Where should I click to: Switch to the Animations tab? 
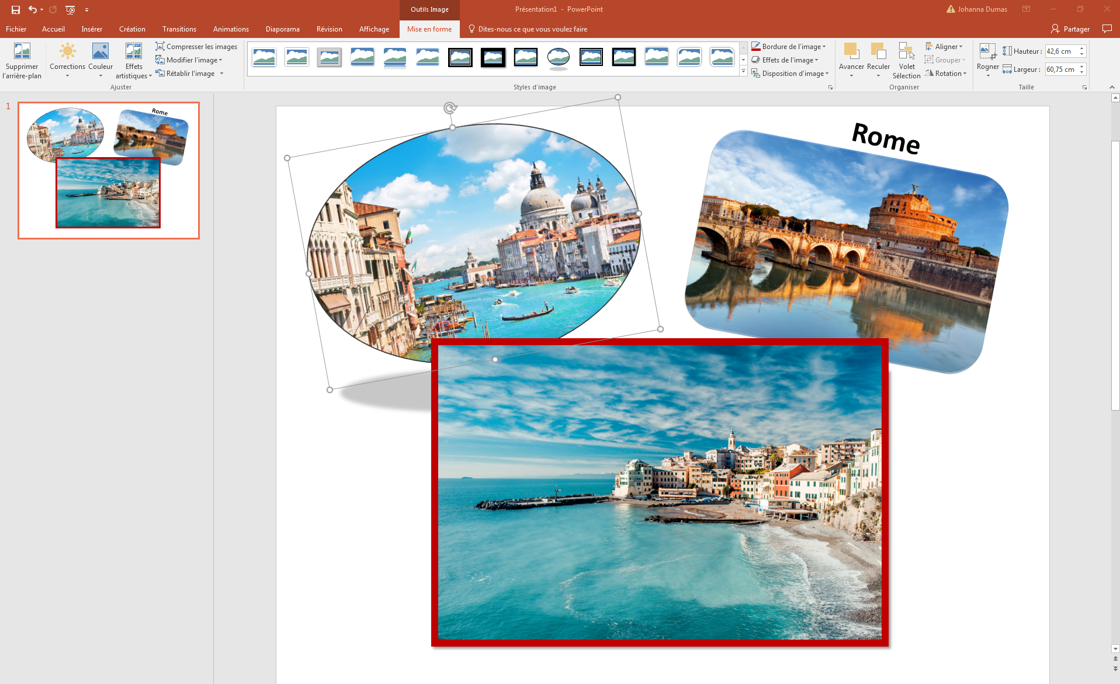pyautogui.click(x=231, y=29)
